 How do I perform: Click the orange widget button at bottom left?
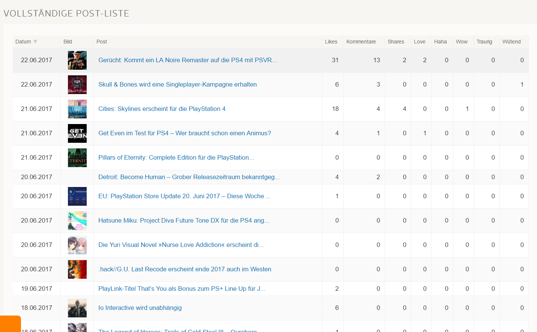click(x=10, y=324)
